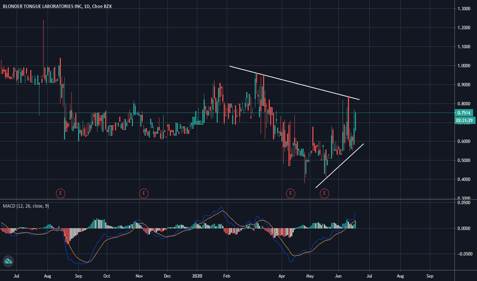The width and height of the screenshot is (477, 281).
Task: Click the Apr label on time axis
Action: (281, 276)
